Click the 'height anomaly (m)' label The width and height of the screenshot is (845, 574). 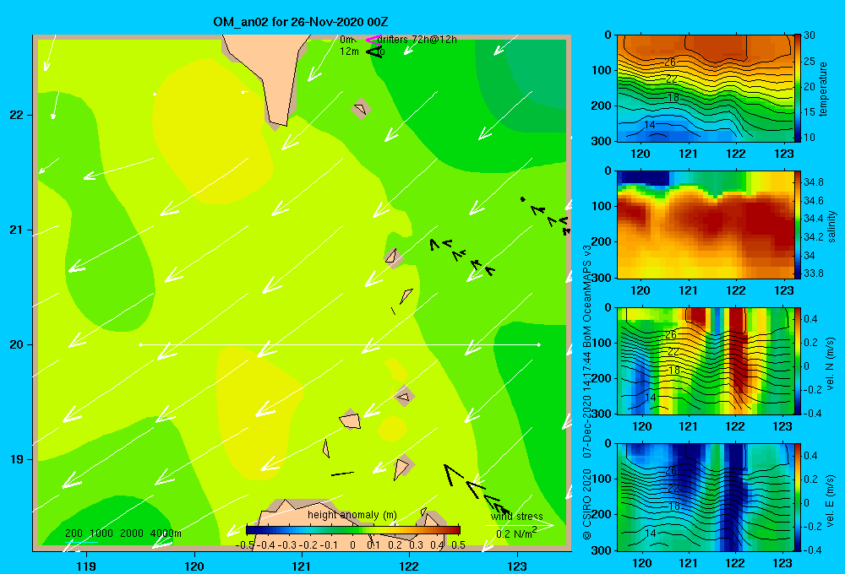point(352,515)
